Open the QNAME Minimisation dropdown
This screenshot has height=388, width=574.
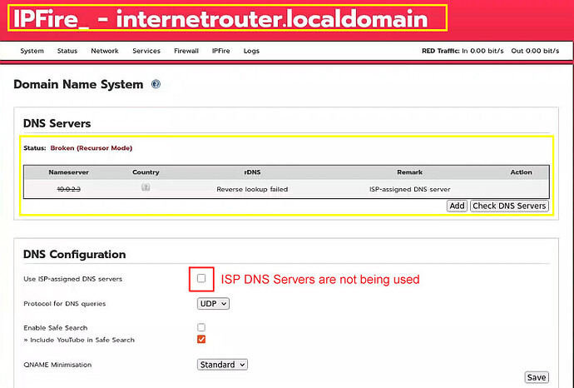(x=222, y=365)
